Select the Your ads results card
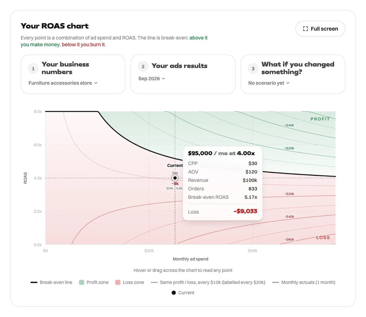366x317 pixels. click(x=183, y=74)
